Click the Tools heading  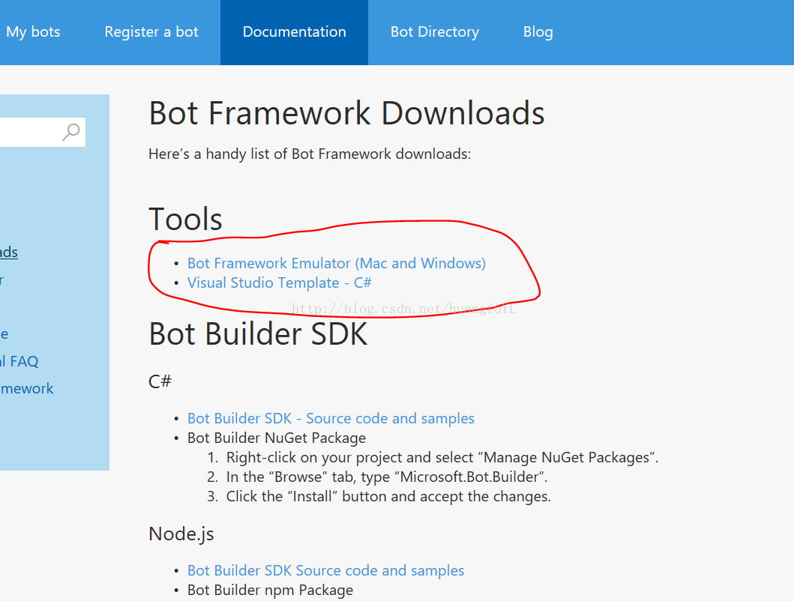(185, 220)
